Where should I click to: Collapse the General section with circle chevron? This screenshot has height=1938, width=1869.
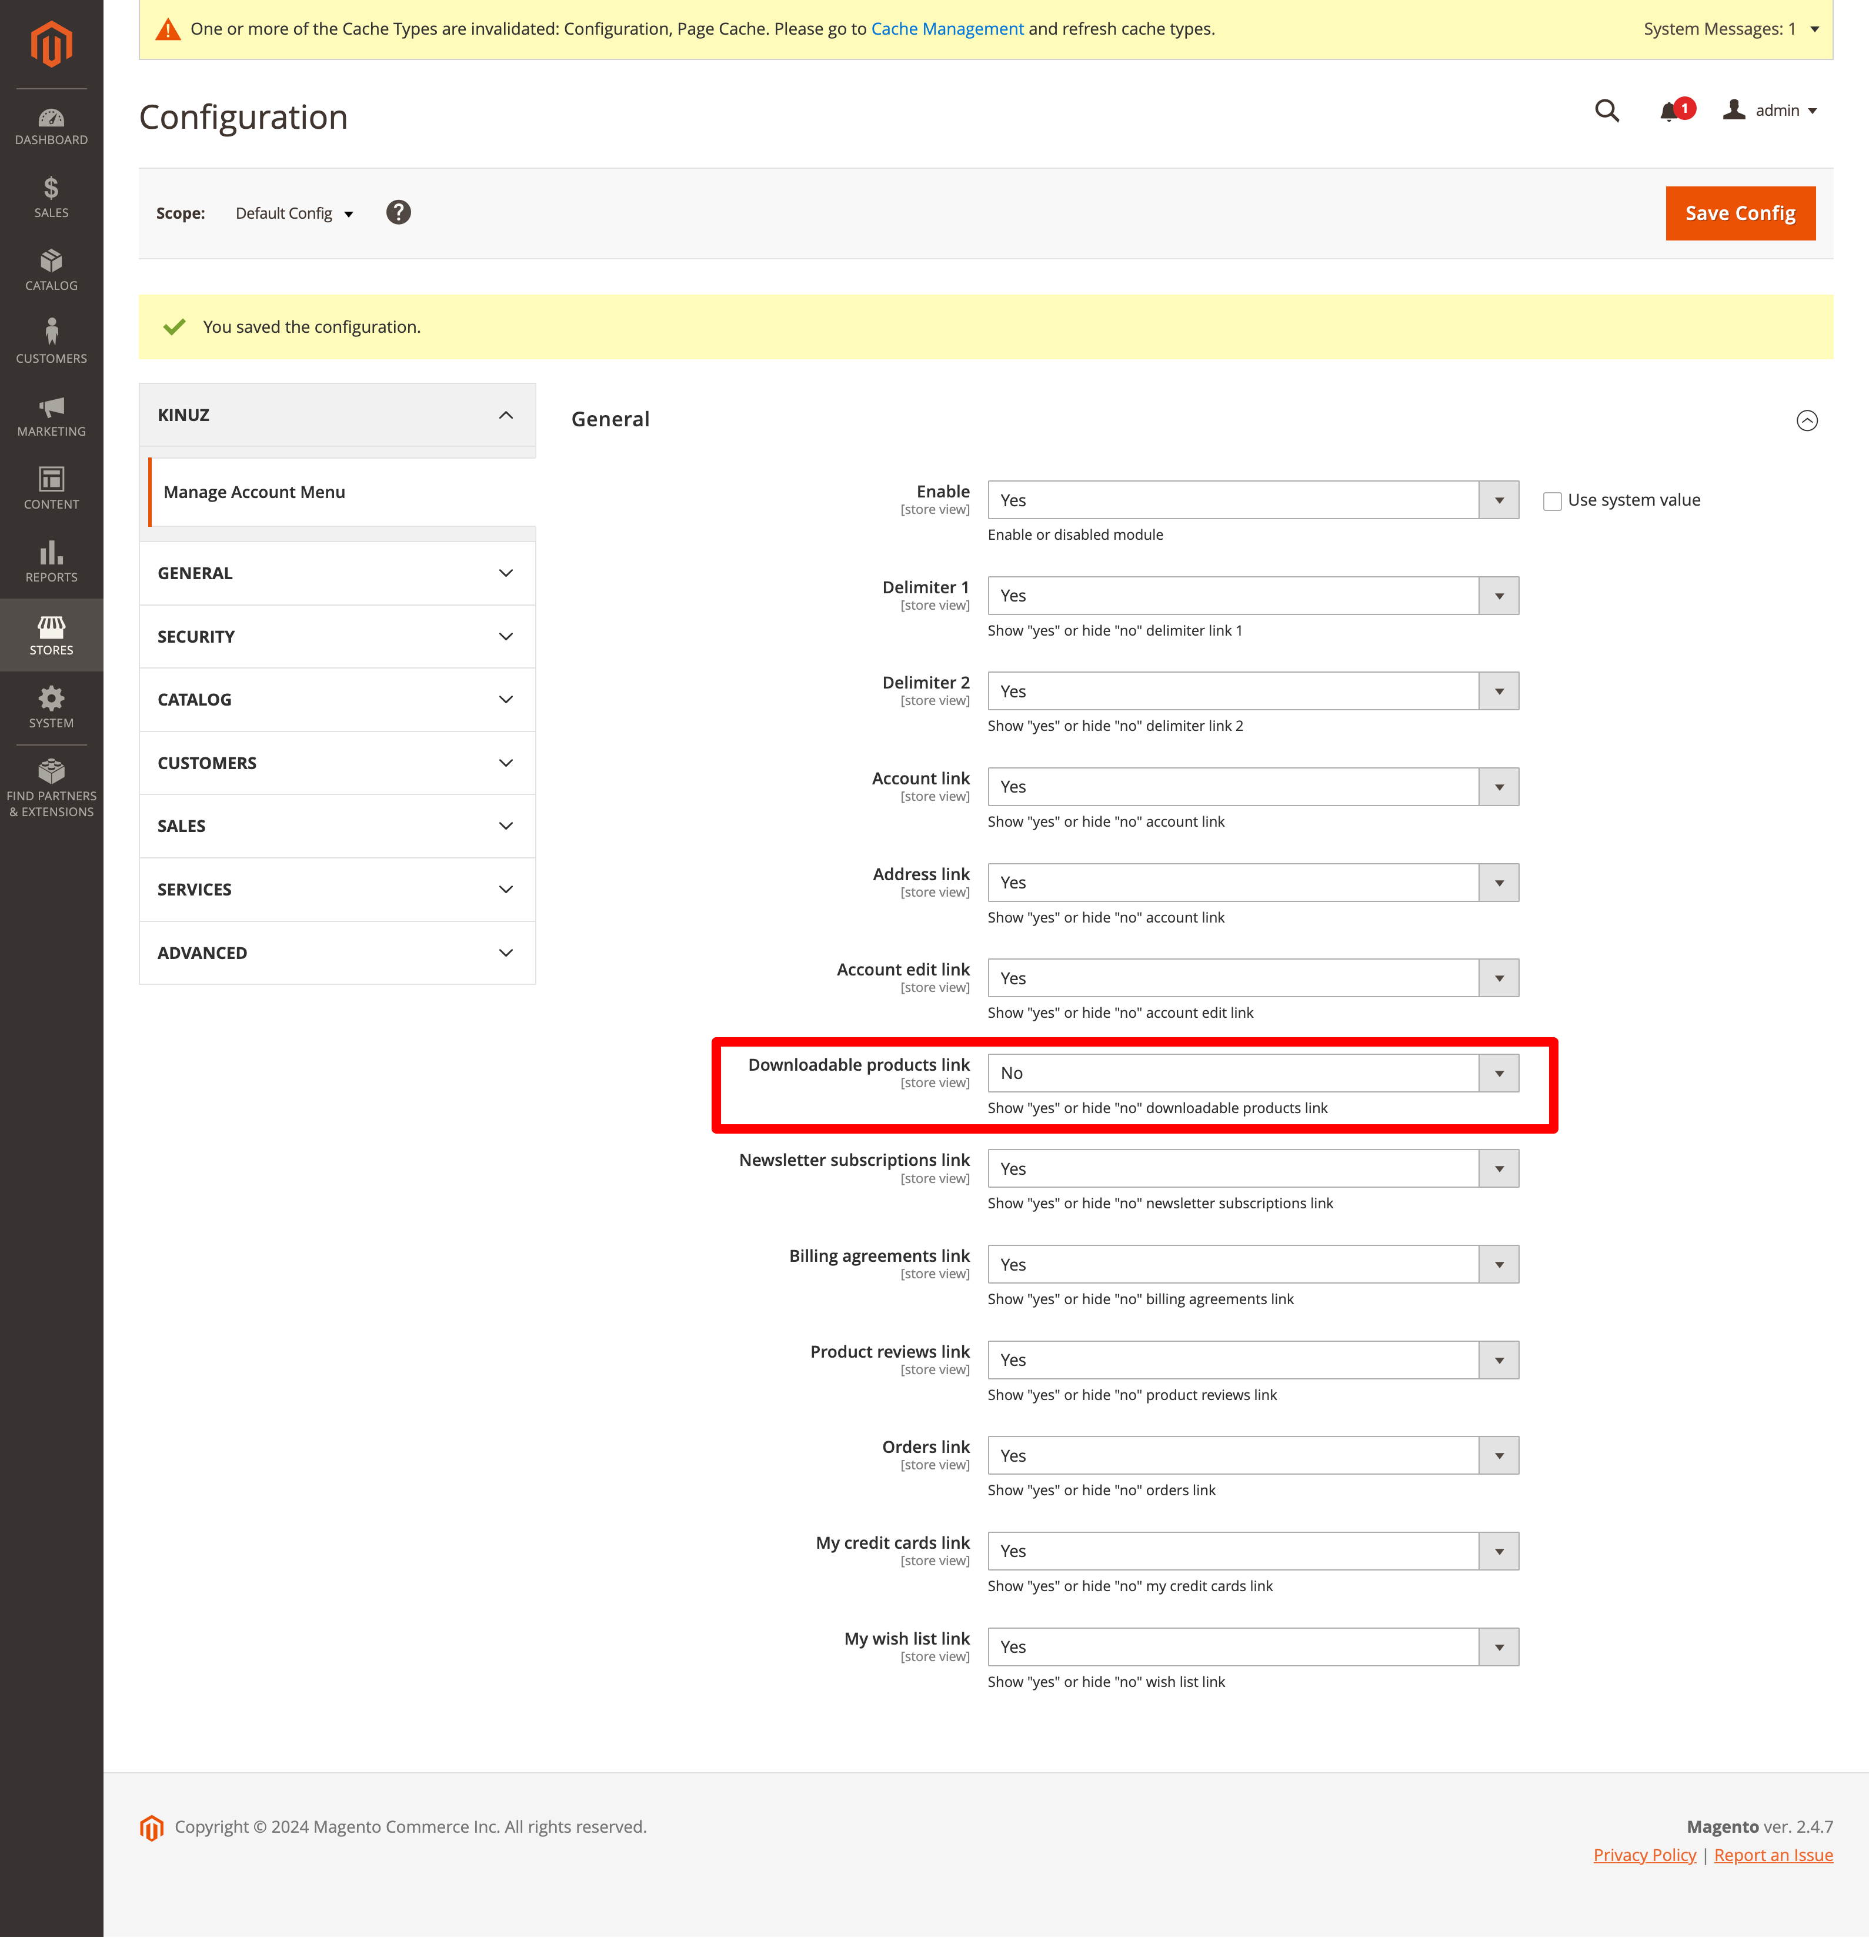1807,420
